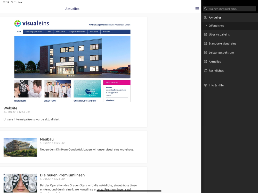Click the Standorte tab in website image

click(60, 31)
